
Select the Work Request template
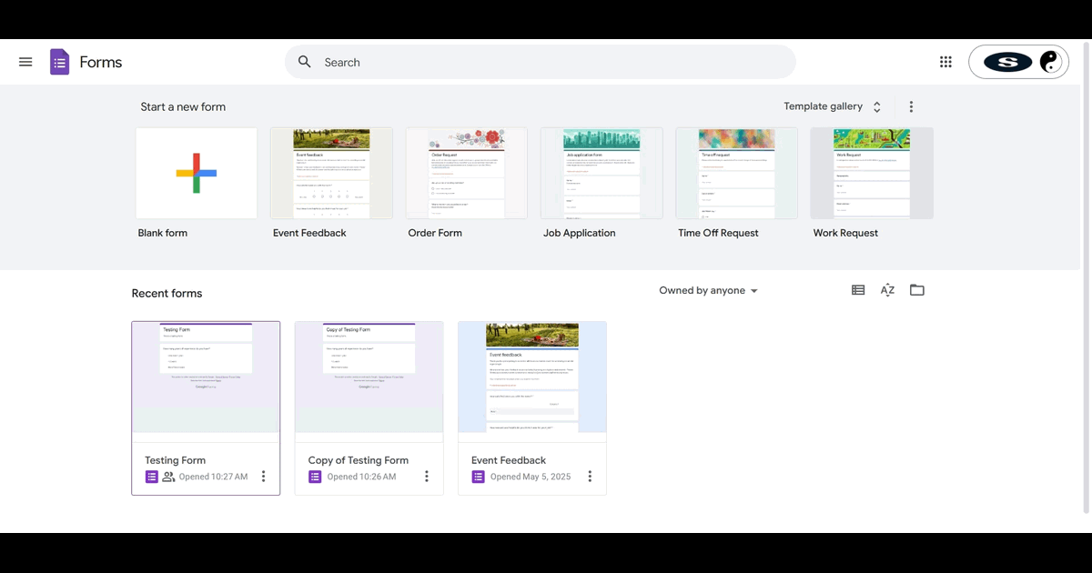point(872,173)
